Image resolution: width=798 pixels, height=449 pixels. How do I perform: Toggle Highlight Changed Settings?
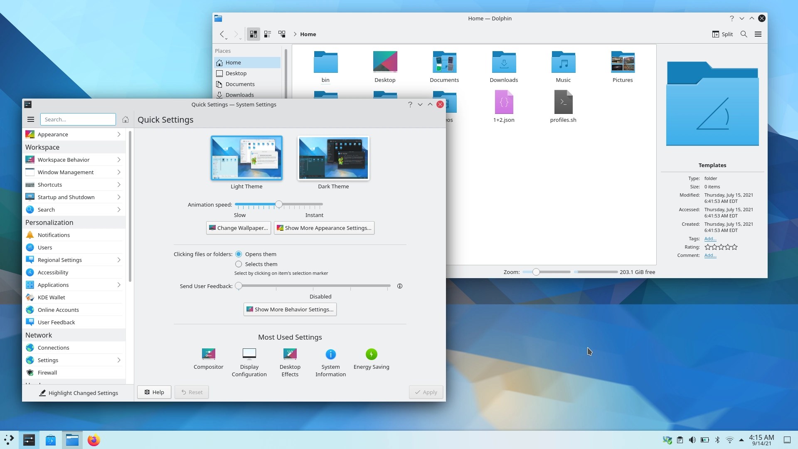point(78,393)
